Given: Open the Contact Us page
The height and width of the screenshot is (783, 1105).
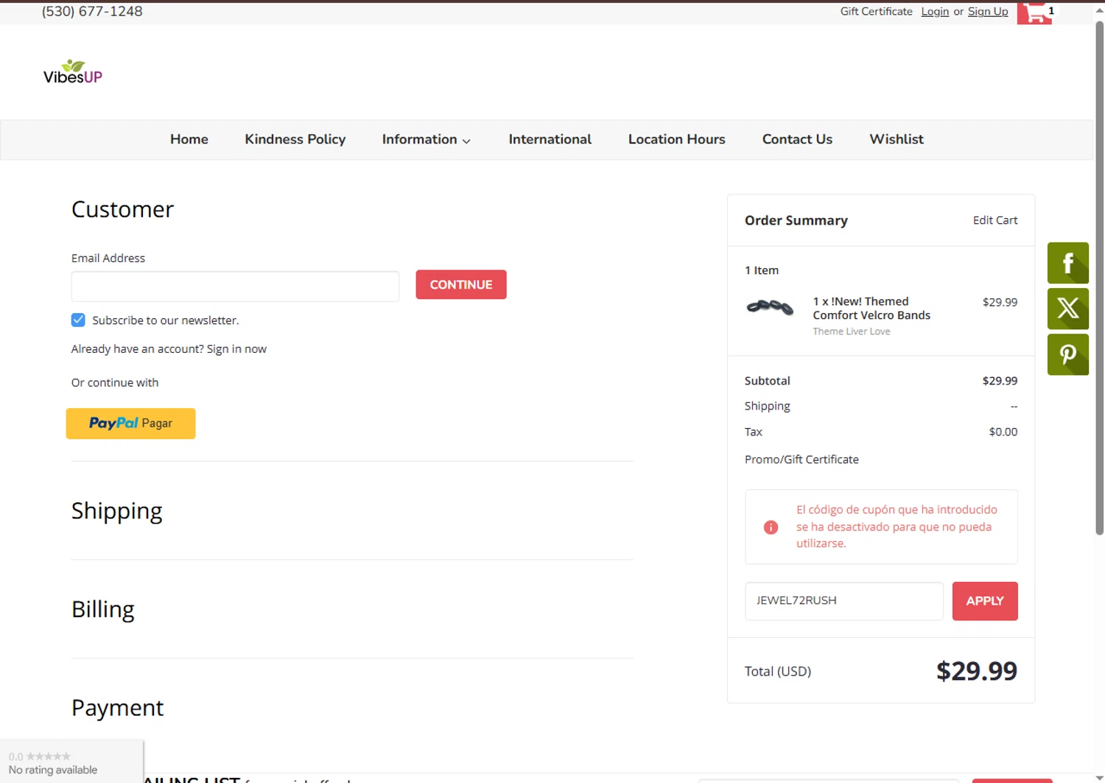Looking at the screenshot, I should (x=797, y=139).
